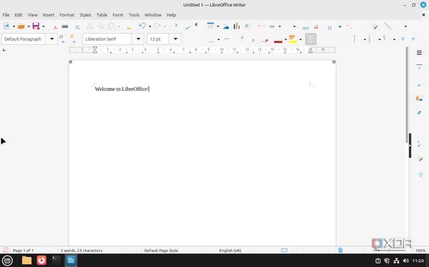Toggle superscript formatting
The height and width of the screenshot is (267, 429).
[242, 38]
